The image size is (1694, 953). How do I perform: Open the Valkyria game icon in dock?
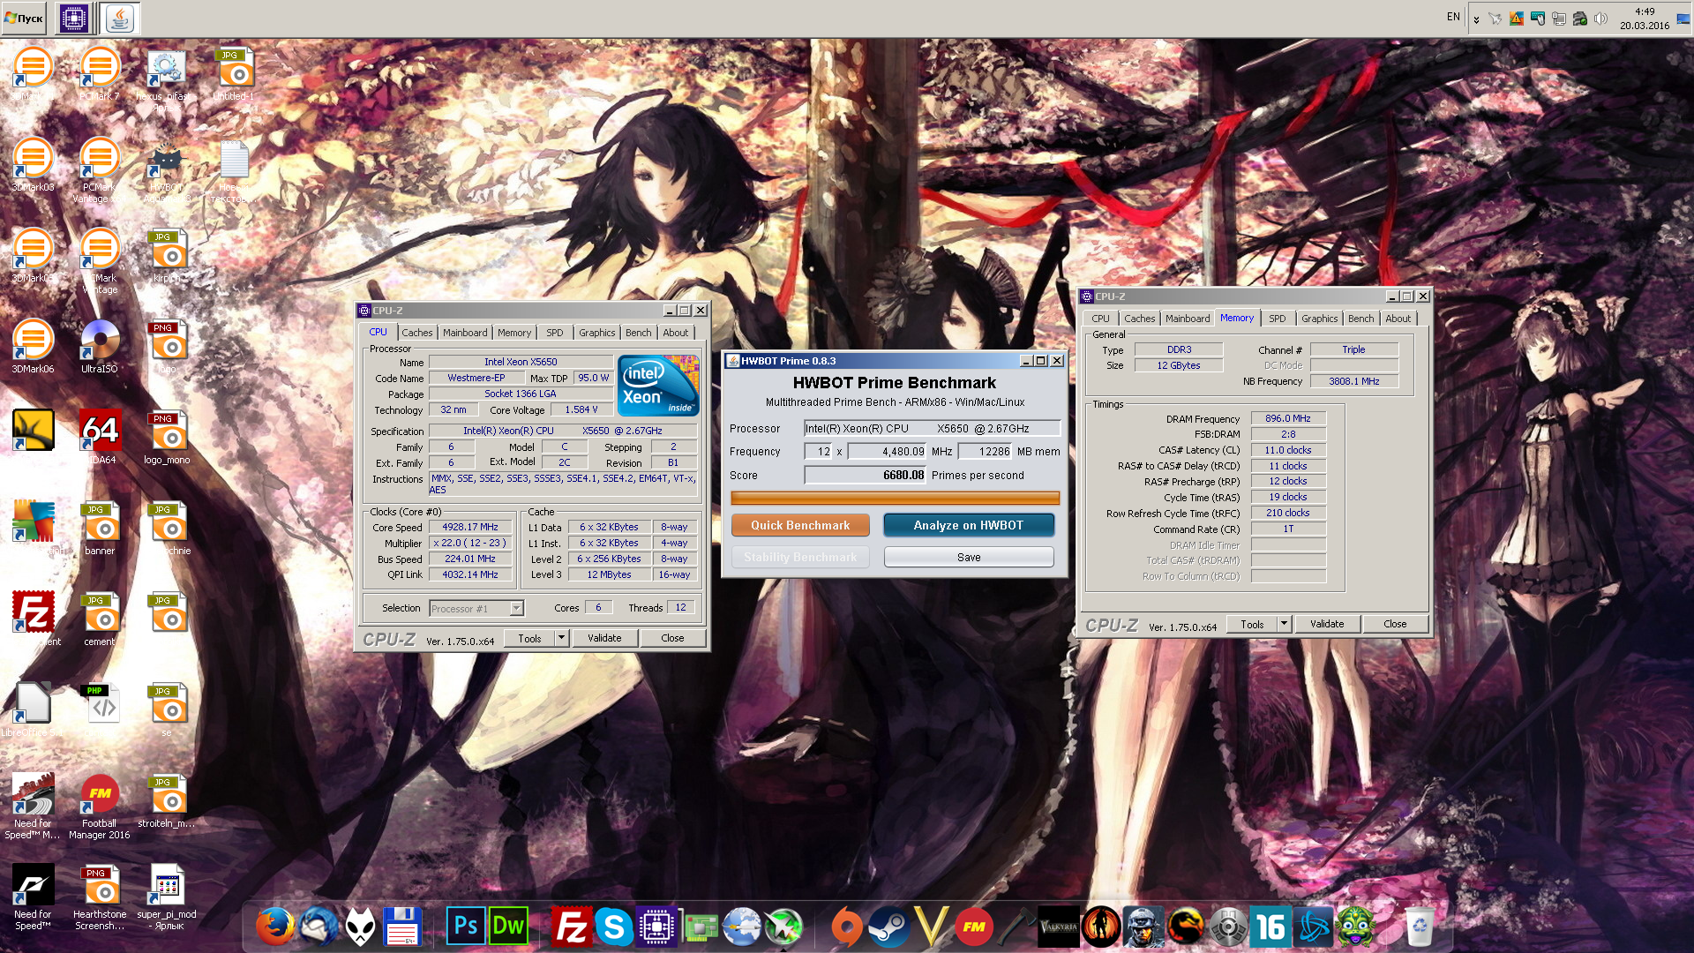click(x=1058, y=927)
